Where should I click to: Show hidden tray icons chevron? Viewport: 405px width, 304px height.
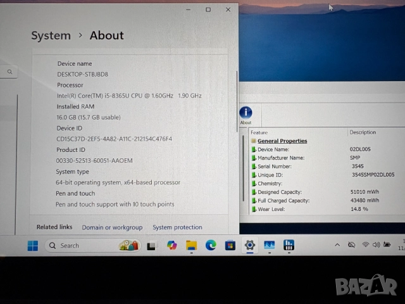coord(337,244)
